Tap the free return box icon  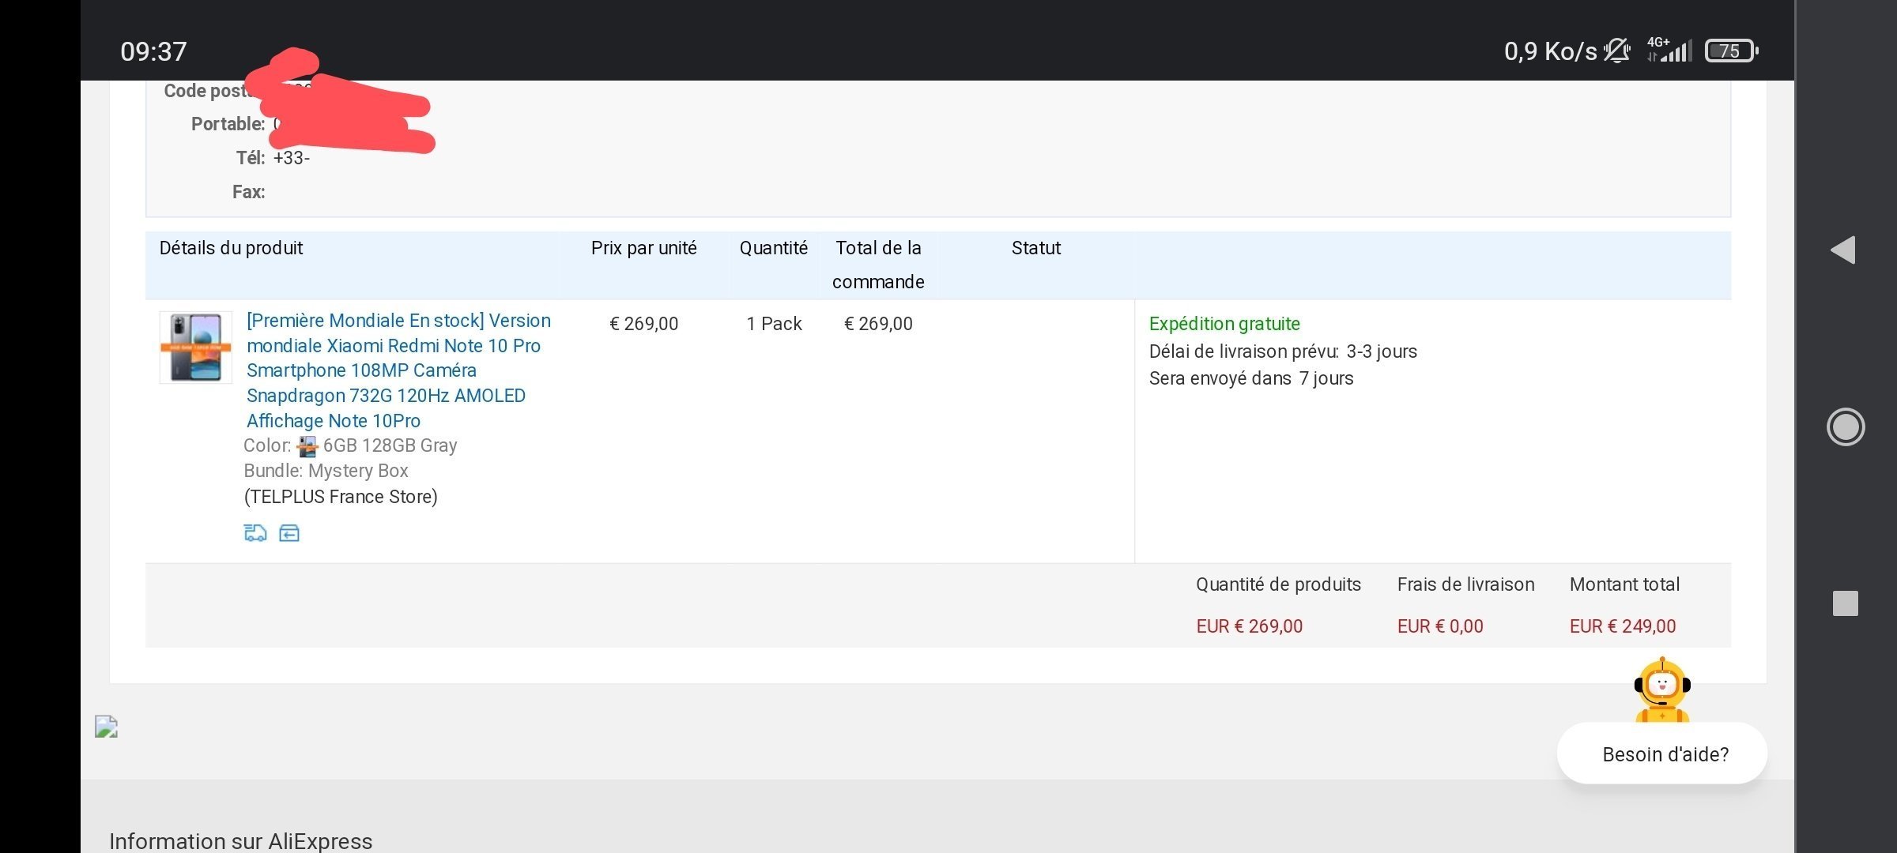pyautogui.click(x=289, y=533)
